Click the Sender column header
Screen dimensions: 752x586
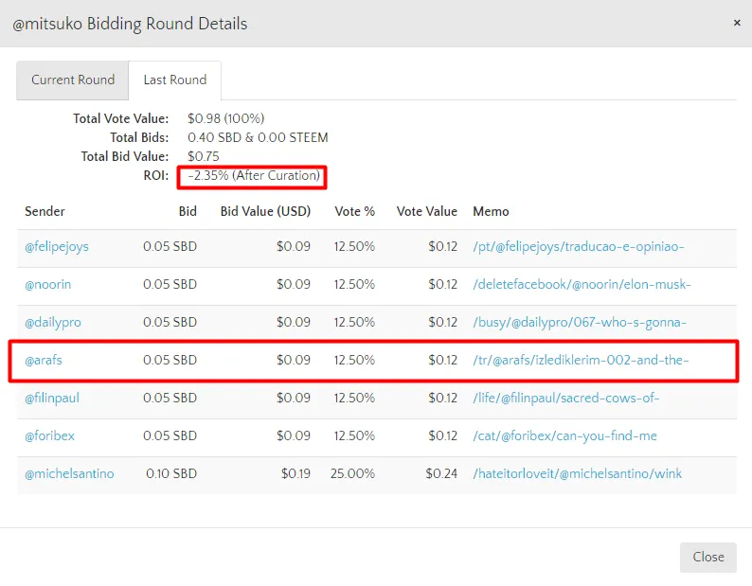[x=45, y=211]
